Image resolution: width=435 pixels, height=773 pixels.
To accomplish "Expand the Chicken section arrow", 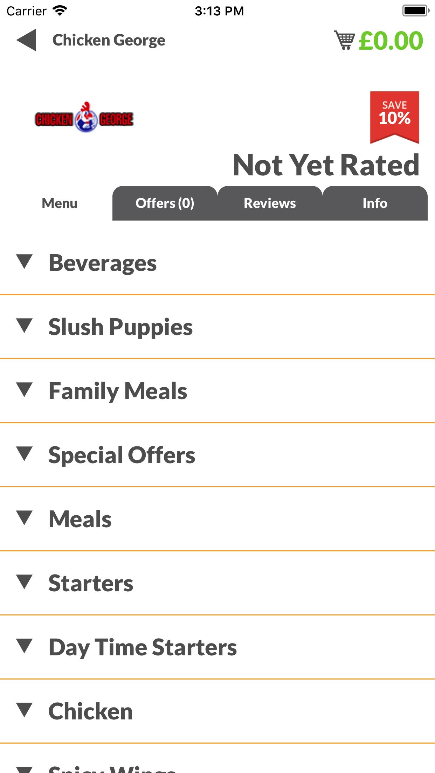I will pos(25,710).
